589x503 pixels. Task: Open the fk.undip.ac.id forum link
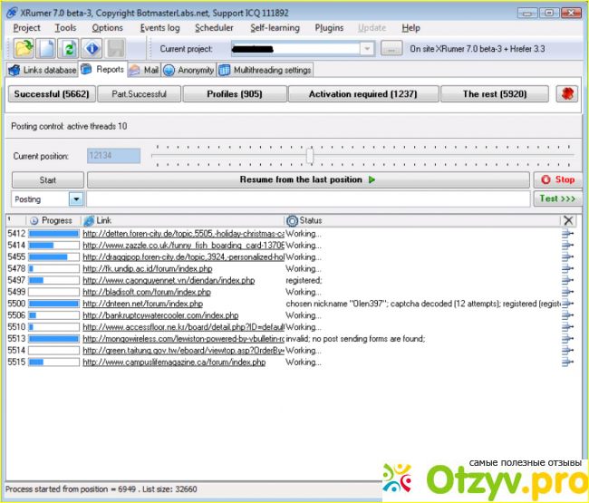[x=147, y=268]
